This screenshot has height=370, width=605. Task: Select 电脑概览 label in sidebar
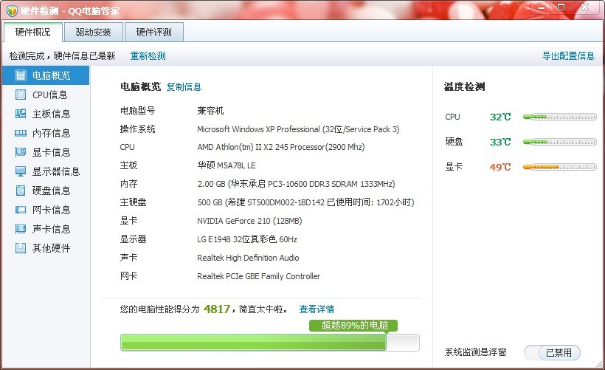coord(52,75)
